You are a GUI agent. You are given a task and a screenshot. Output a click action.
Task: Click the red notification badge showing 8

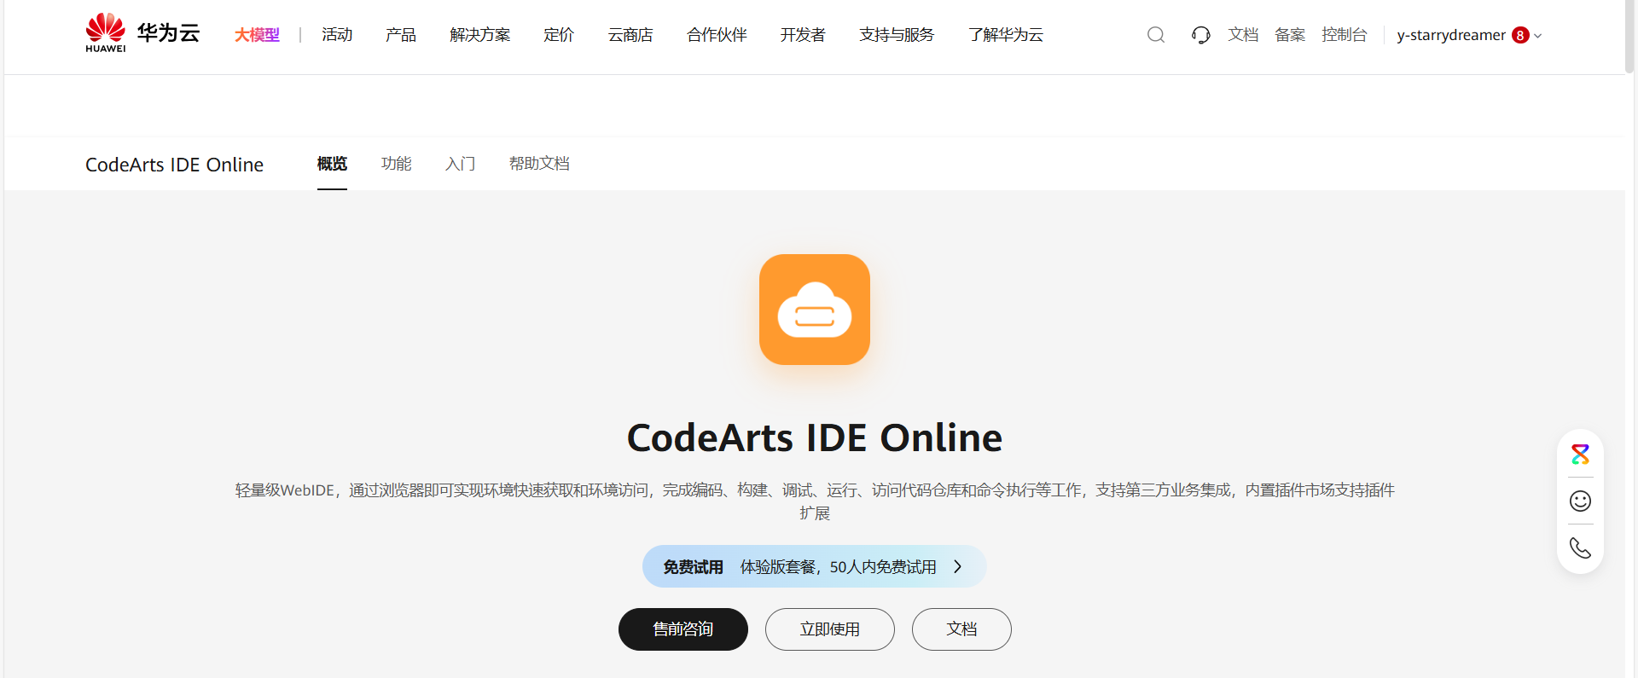pyautogui.click(x=1520, y=35)
